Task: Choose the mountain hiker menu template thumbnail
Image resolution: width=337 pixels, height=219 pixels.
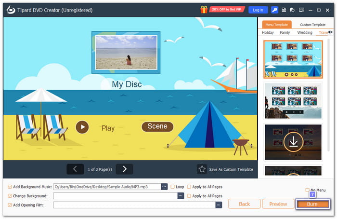Action: pyautogui.click(x=293, y=101)
